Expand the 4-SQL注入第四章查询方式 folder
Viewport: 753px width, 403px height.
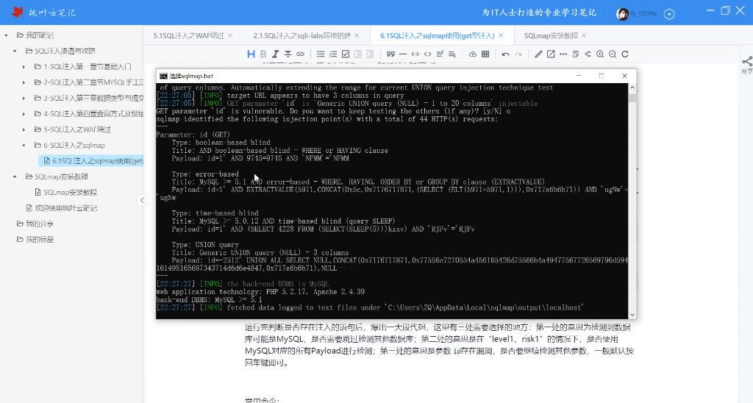click(24, 114)
